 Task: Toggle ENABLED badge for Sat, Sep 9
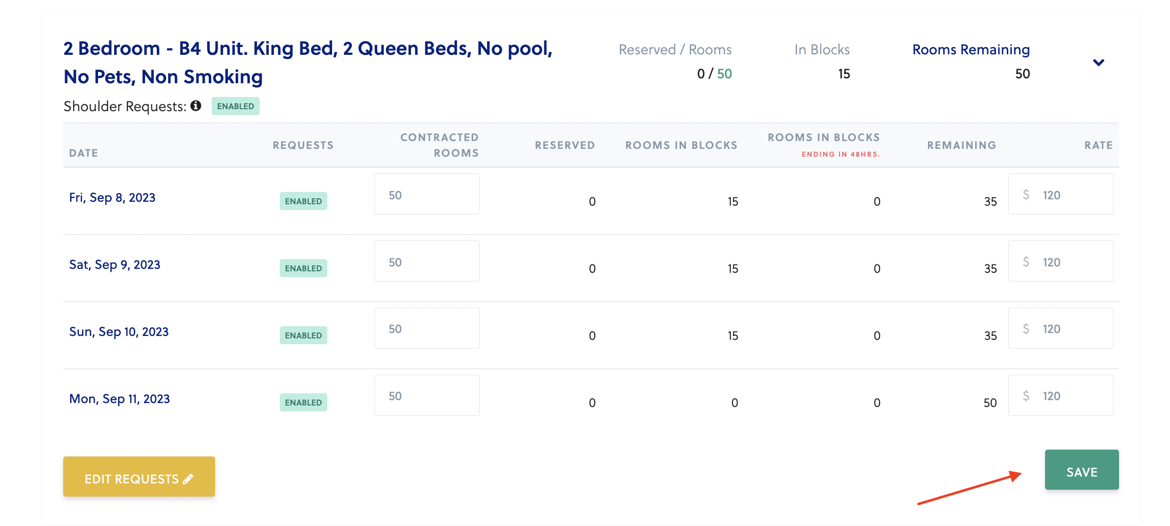tap(303, 268)
